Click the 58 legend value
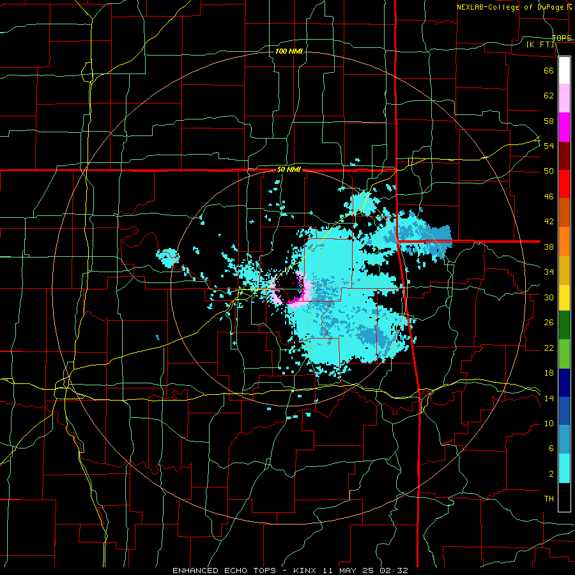The height and width of the screenshot is (575, 575). click(549, 121)
